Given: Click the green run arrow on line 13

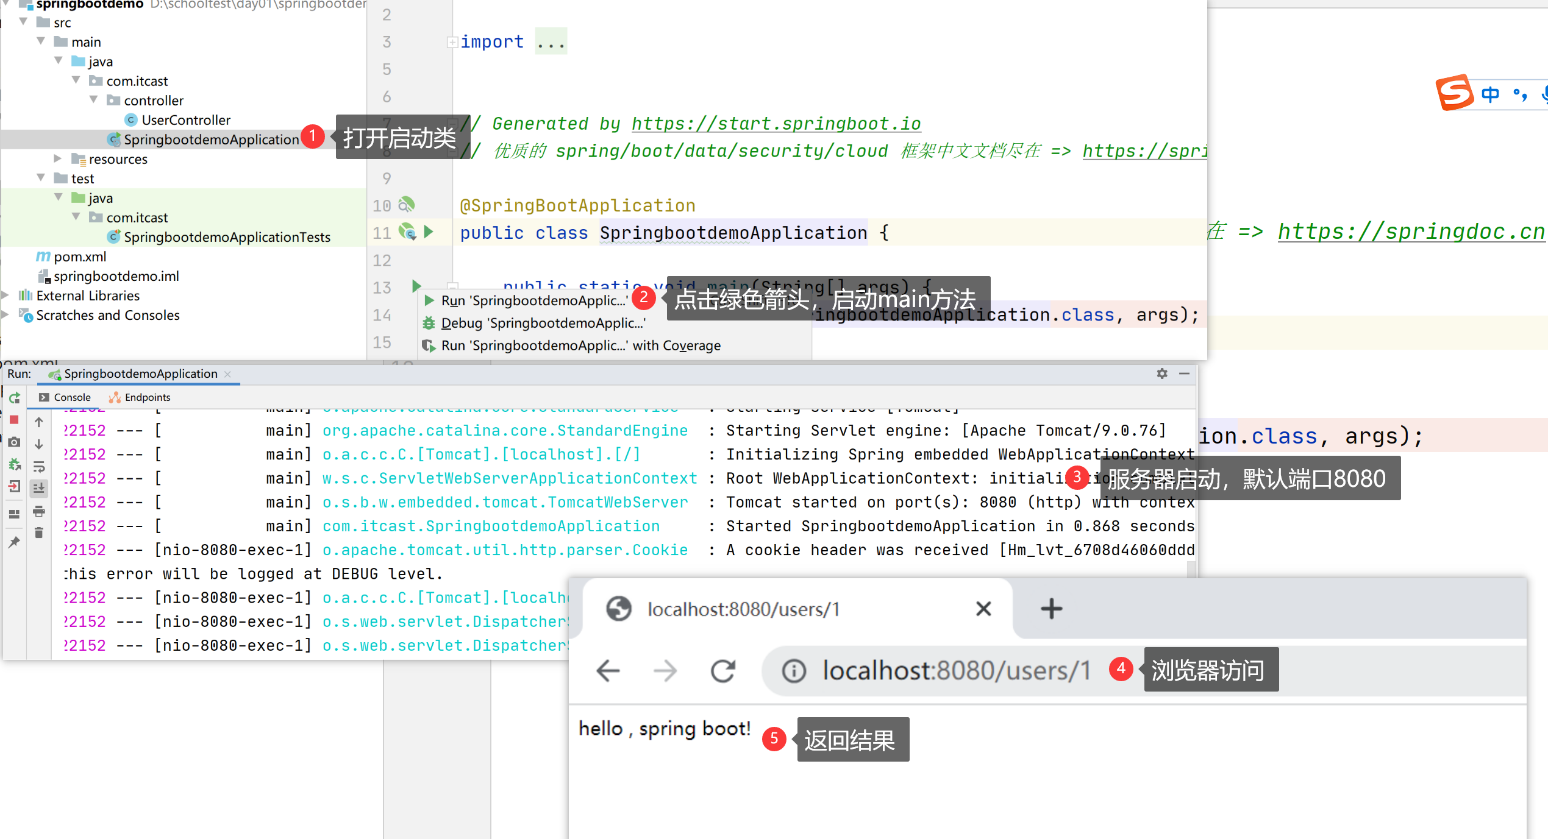Looking at the screenshot, I should click(x=416, y=286).
